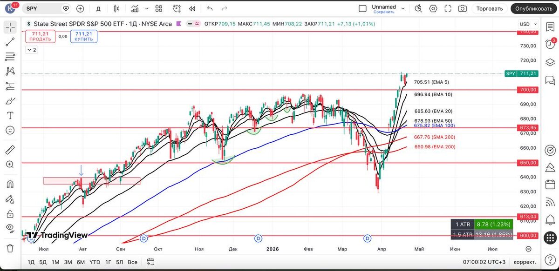Click the SPY symbol search field
The width and height of the screenshot is (559, 271).
click(47, 8)
